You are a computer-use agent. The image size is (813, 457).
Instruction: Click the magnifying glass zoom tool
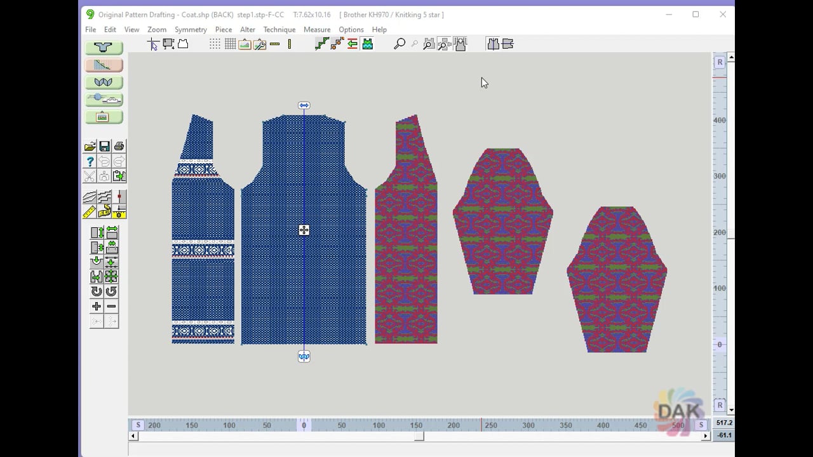400,44
